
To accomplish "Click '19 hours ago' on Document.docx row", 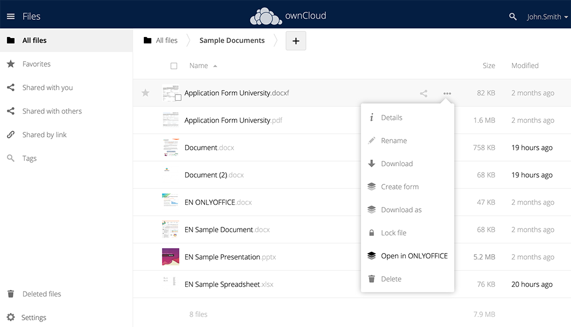I will (x=532, y=147).
